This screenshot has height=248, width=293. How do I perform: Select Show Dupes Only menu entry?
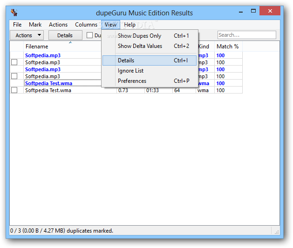(150, 36)
